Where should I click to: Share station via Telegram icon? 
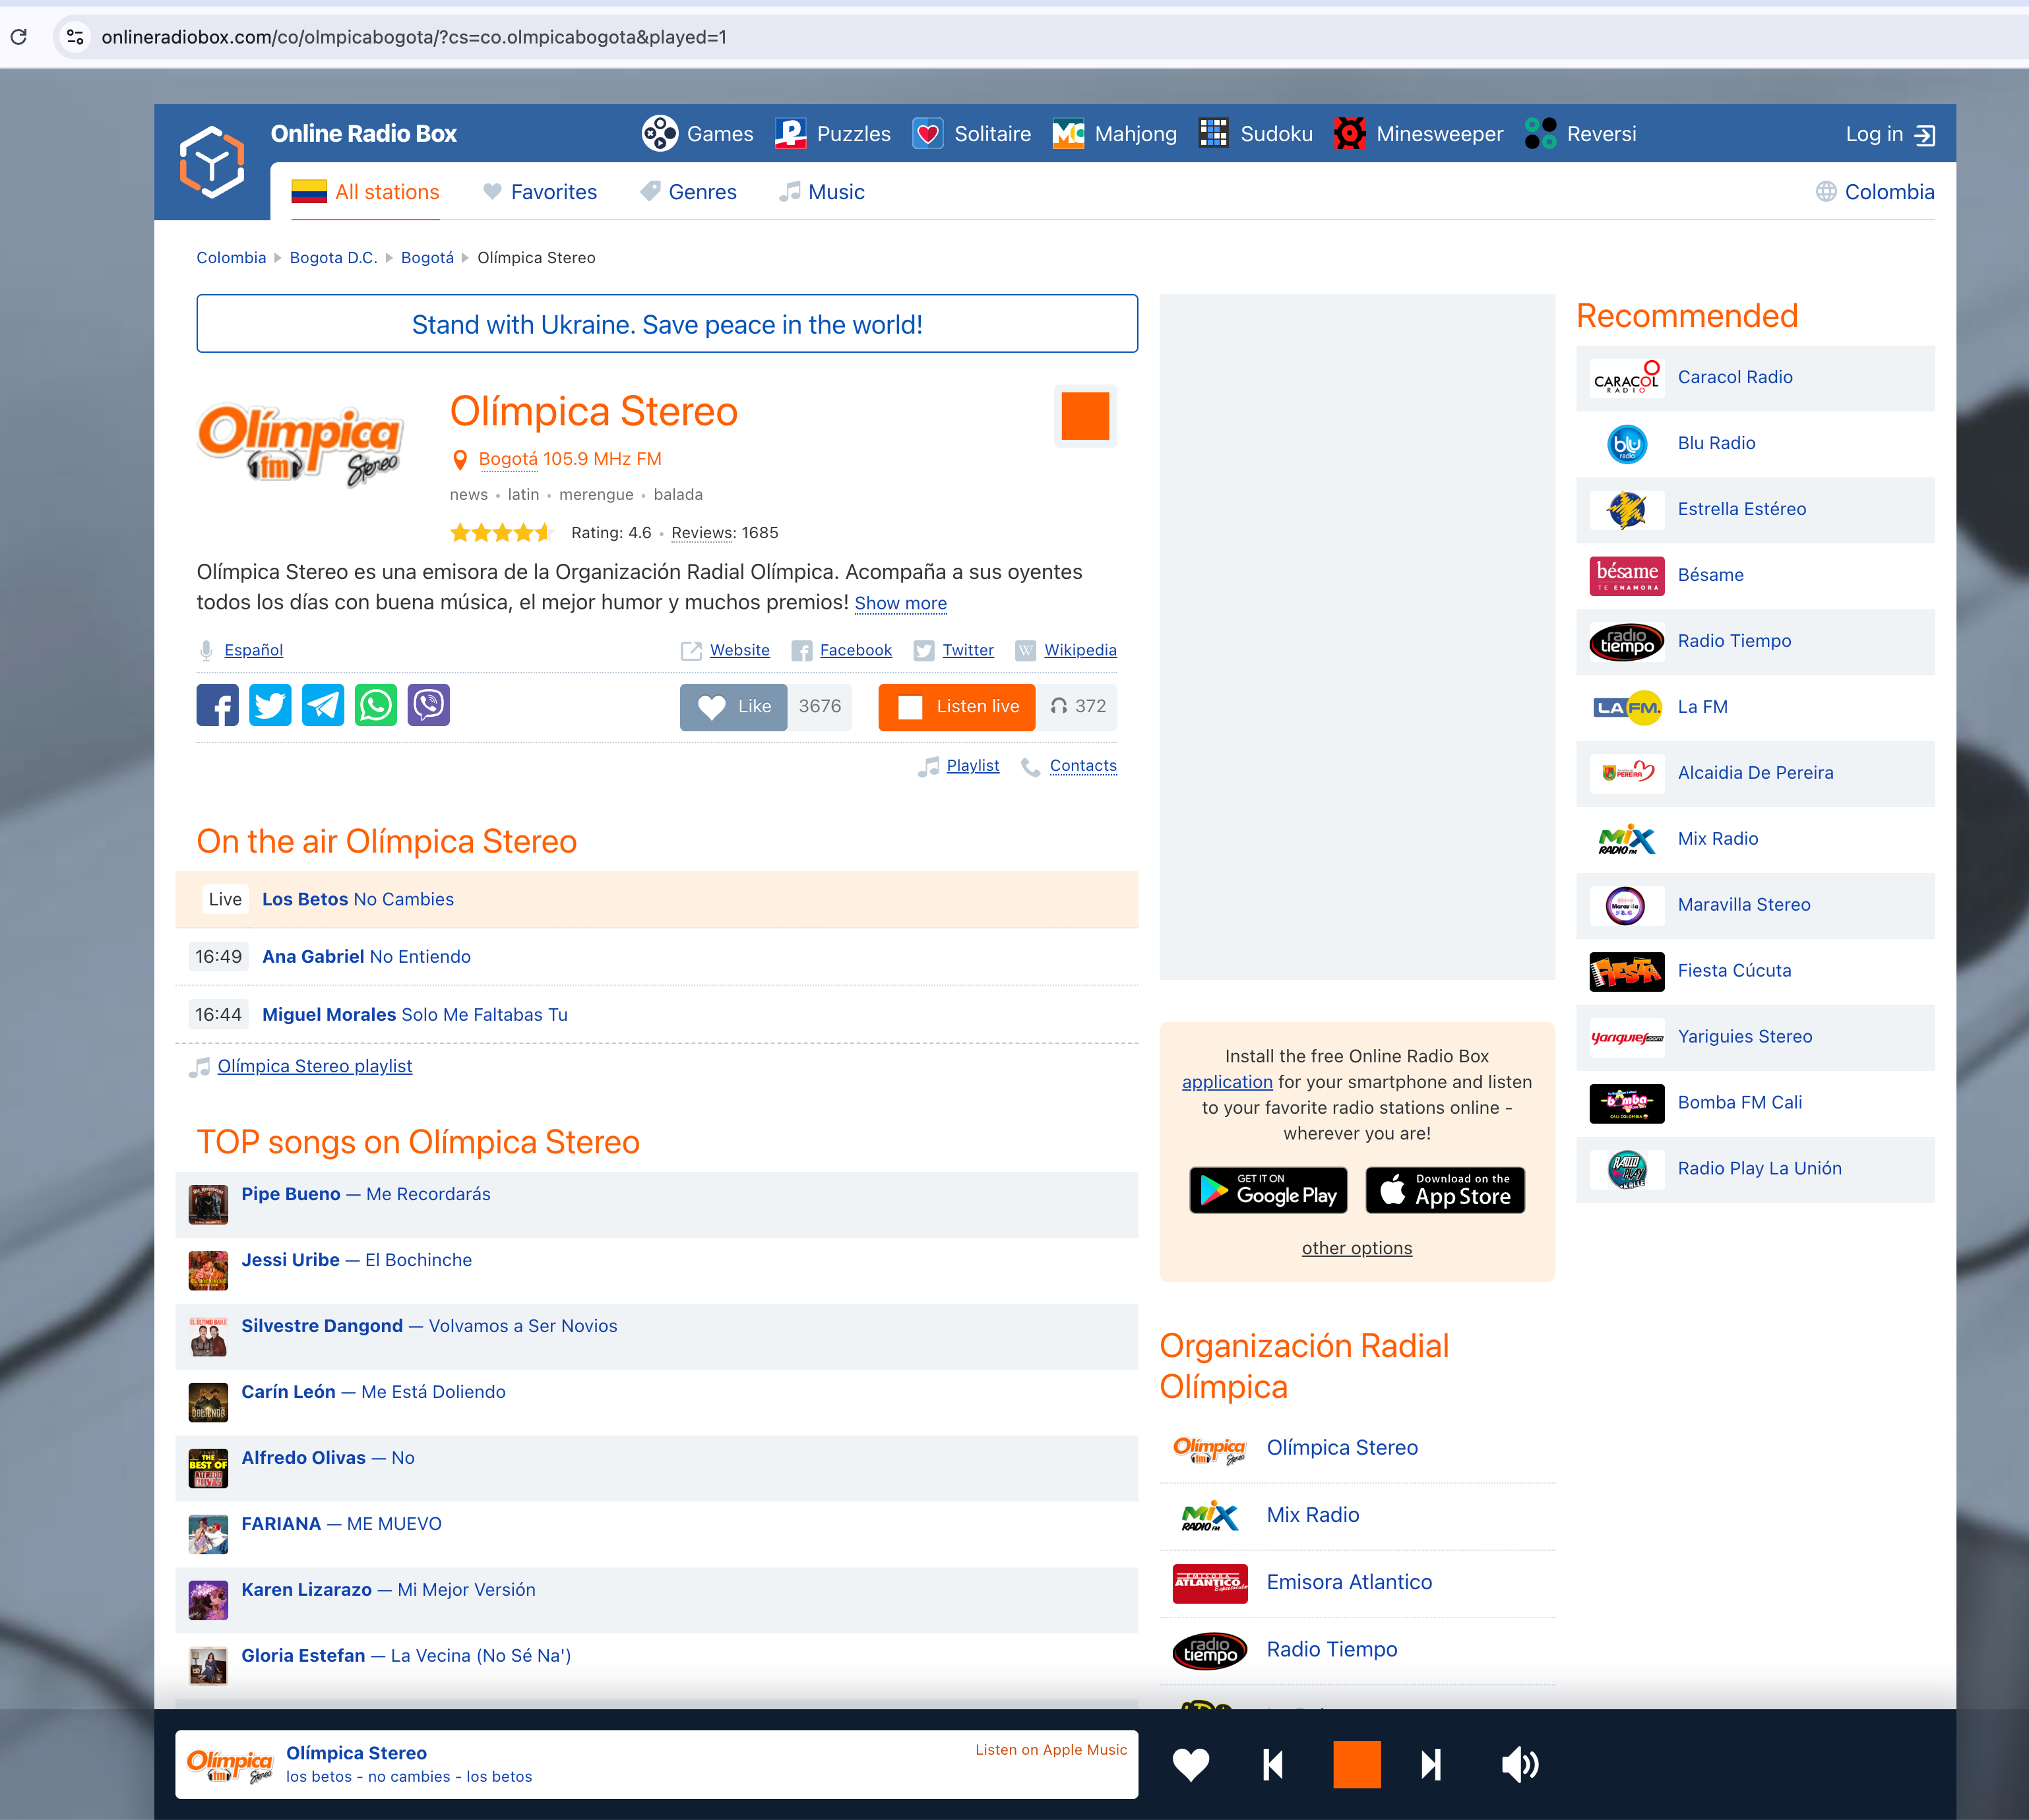pyautogui.click(x=323, y=706)
